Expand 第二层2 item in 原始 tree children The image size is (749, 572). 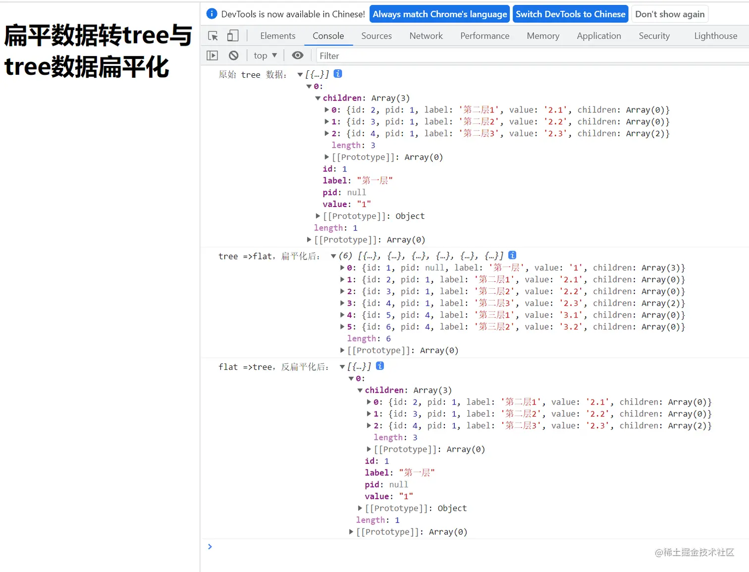coord(327,121)
